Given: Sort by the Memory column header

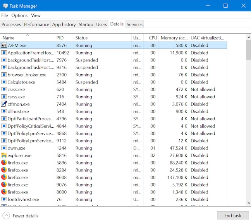Looking at the screenshot, I should [174, 38].
